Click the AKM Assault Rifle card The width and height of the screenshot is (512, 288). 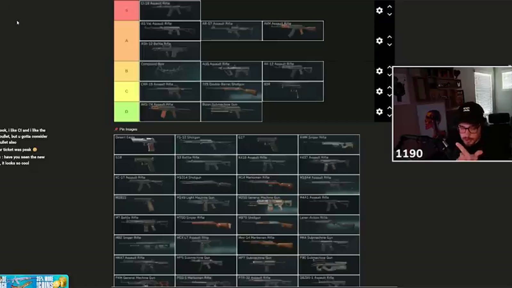click(293, 31)
